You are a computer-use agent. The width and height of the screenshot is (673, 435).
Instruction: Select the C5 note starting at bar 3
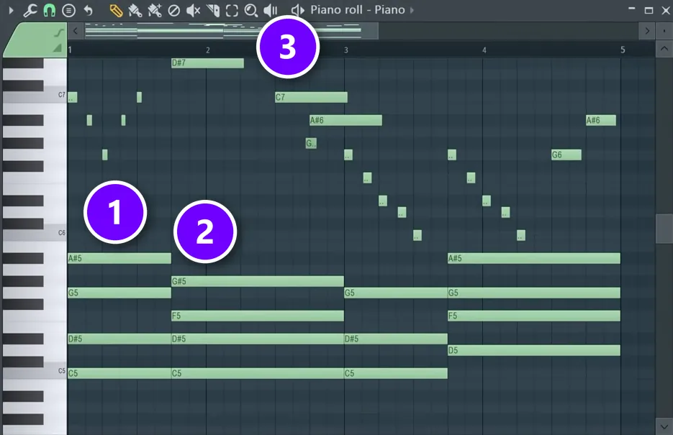396,373
